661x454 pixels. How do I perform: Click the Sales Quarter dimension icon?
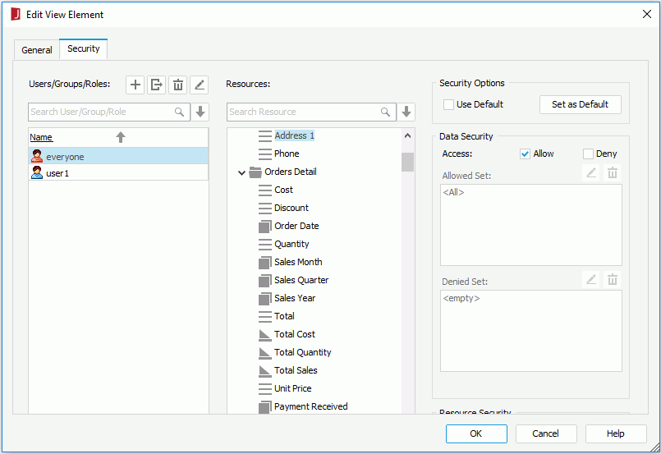(265, 281)
